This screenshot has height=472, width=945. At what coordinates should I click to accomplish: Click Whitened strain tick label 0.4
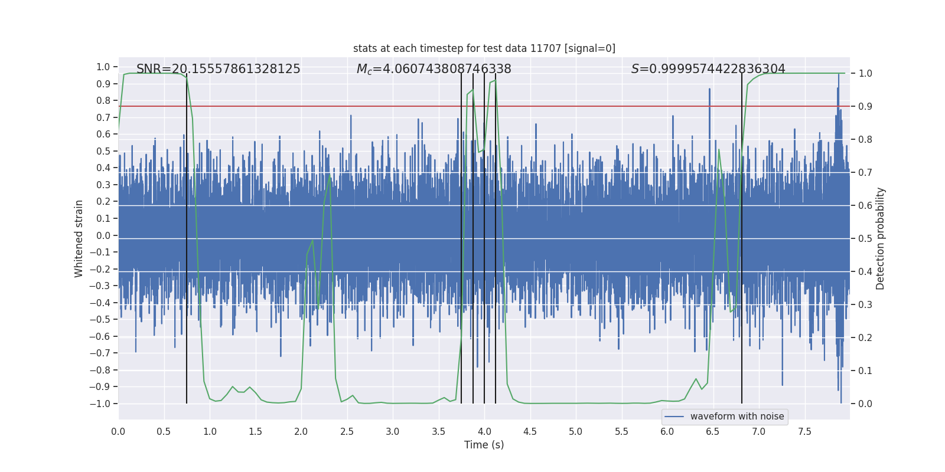pyautogui.click(x=103, y=168)
